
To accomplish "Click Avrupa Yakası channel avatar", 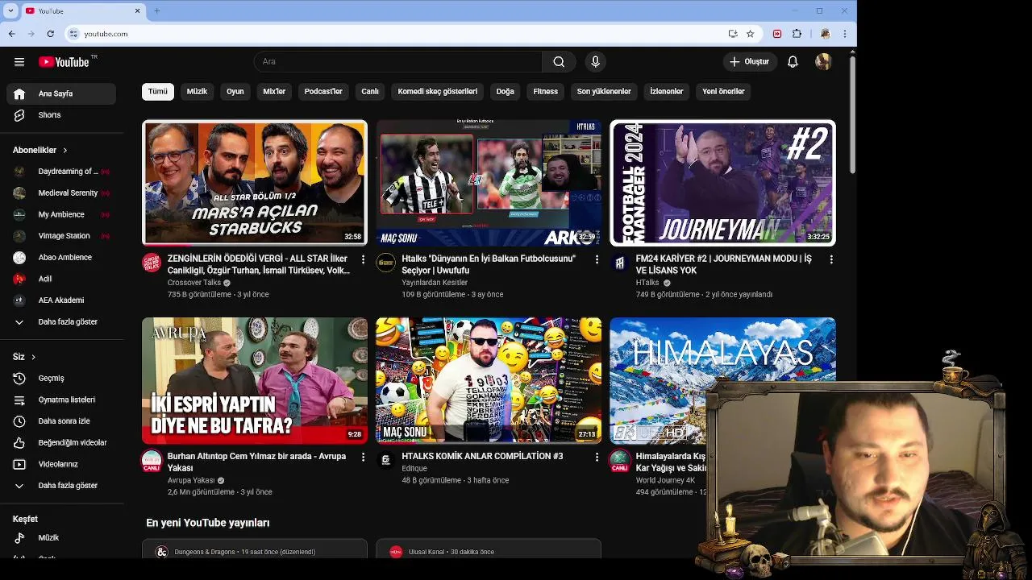I will click(152, 460).
